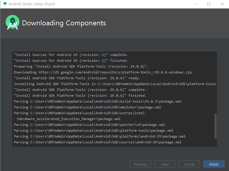This screenshot has height=171, width=229.
Task: Minimize the Setup Wizard window
Action: [x=196, y=4]
